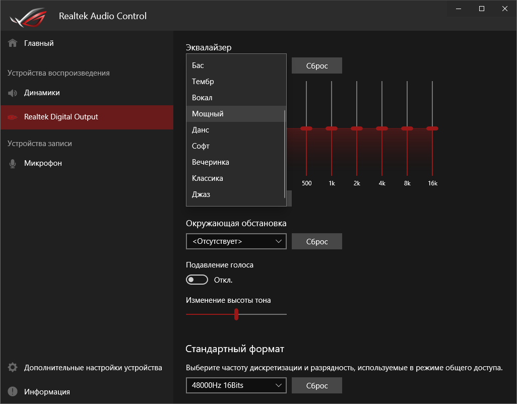Choose Мощный equalizer preset
517x404 pixels.
(235, 114)
